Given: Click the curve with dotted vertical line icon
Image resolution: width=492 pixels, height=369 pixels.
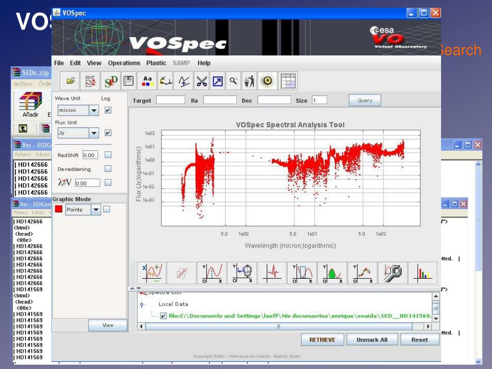Looking at the screenshot, I should pyautogui.click(x=212, y=273).
